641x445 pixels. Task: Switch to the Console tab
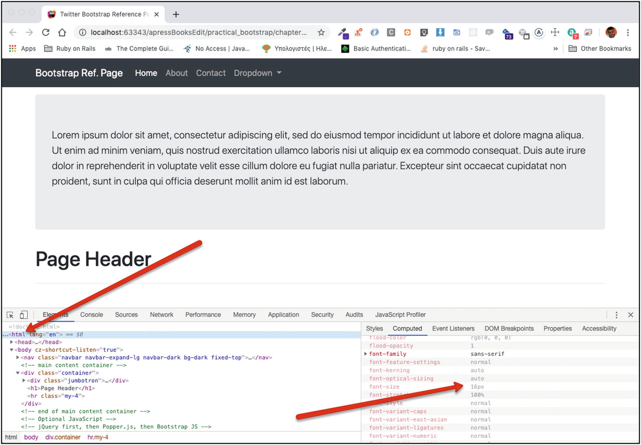pos(91,315)
